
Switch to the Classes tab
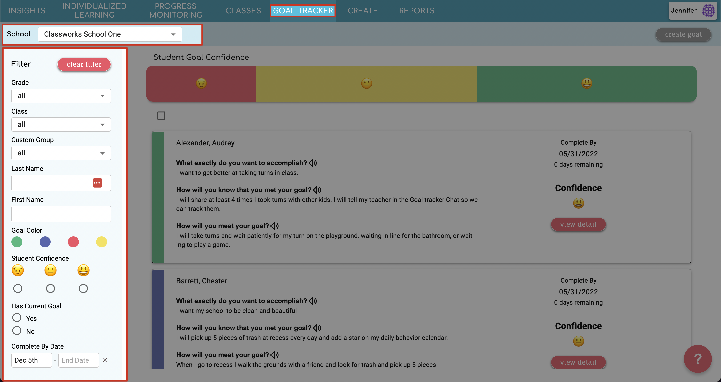coord(243,10)
